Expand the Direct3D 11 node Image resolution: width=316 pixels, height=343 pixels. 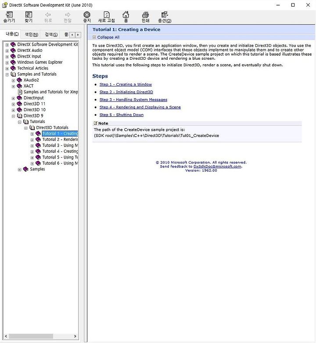(x=13, y=104)
